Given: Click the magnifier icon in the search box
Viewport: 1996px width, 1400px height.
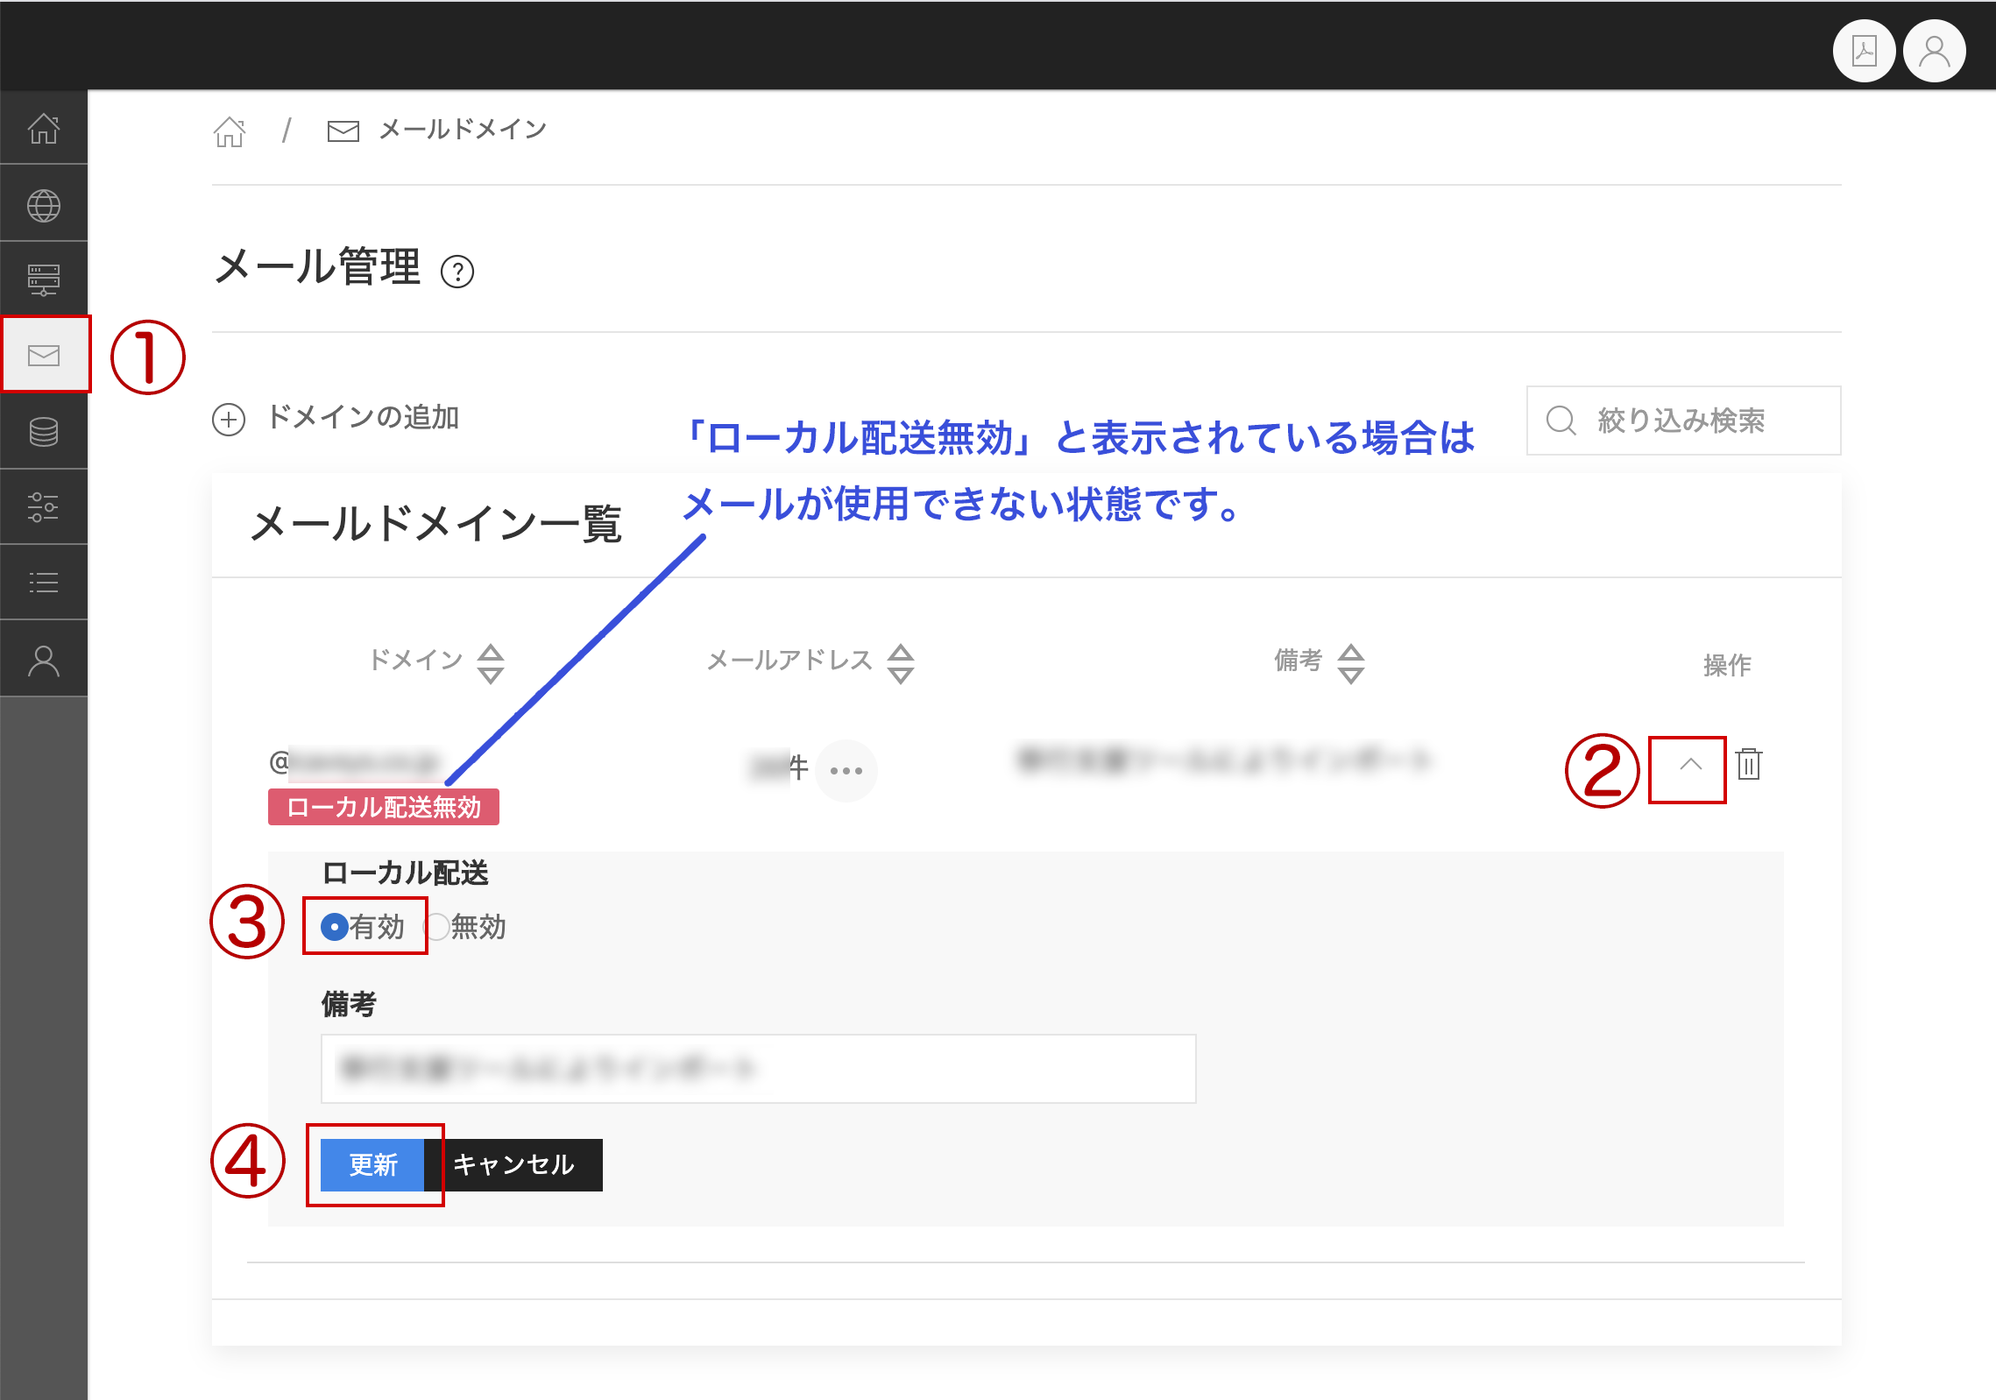Looking at the screenshot, I should pos(1561,420).
